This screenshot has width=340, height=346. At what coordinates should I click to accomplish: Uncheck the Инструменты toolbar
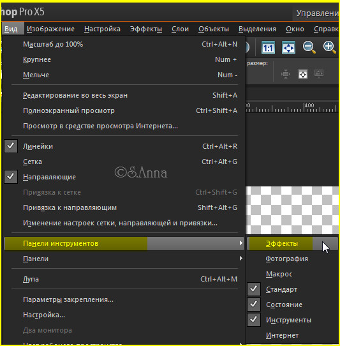[x=254, y=320]
